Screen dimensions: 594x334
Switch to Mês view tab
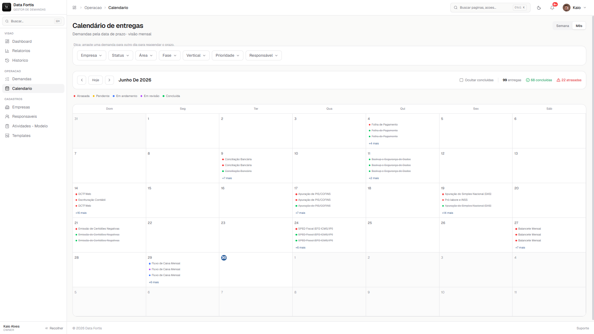point(579,26)
